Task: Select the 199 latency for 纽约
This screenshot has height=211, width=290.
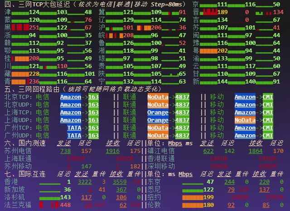Action: [x=208, y=197]
